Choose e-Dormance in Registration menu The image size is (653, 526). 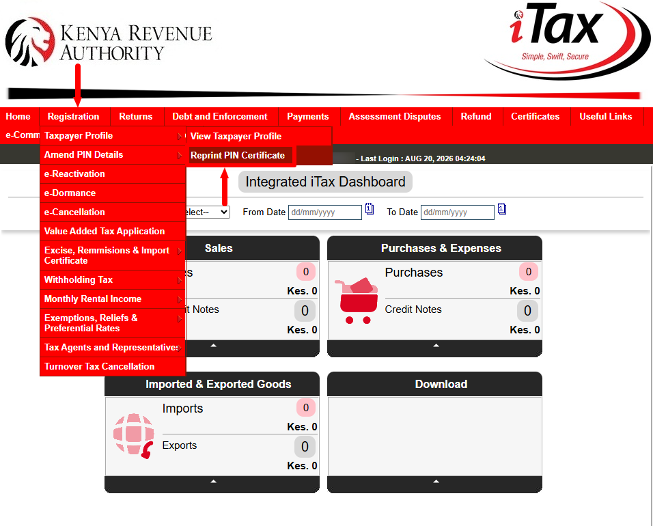click(x=113, y=193)
